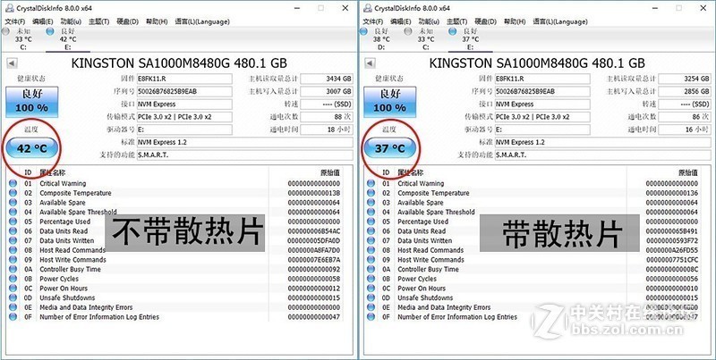
Task: Click disk title KINGSTON SA1000M8480G in right window
Action: tap(536, 63)
